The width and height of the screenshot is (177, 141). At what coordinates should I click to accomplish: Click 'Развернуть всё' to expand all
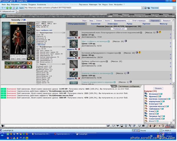coord(119,29)
